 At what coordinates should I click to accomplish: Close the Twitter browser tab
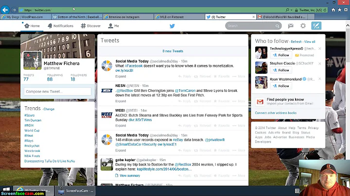(x=253, y=17)
